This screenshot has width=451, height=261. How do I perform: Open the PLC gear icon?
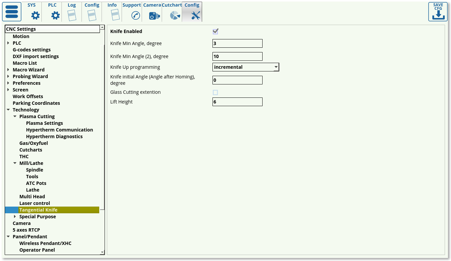55,15
